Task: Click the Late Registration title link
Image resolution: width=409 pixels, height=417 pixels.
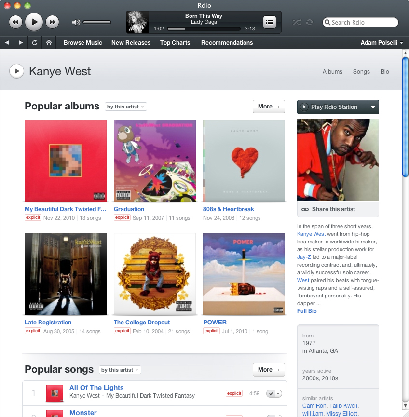Action: (x=48, y=323)
